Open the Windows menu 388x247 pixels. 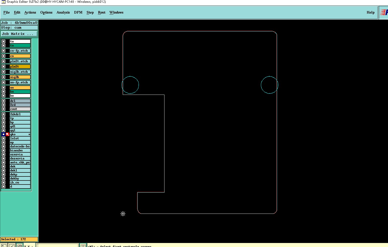point(117,12)
